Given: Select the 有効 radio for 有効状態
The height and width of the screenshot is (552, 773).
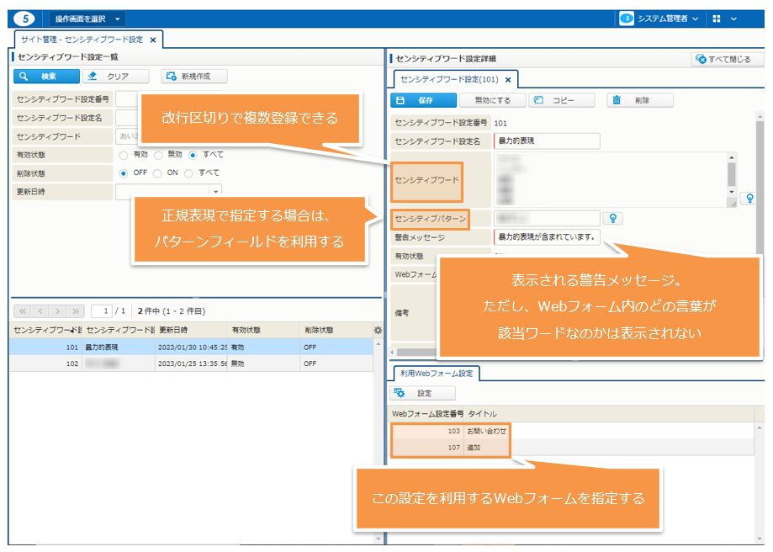Looking at the screenshot, I should (124, 155).
